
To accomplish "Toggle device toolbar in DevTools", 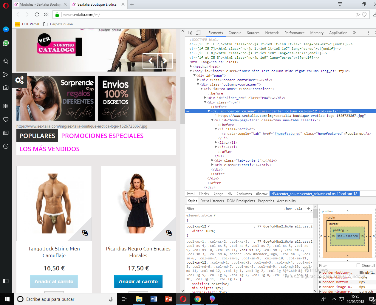I will pyautogui.click(x=198, y=33).
